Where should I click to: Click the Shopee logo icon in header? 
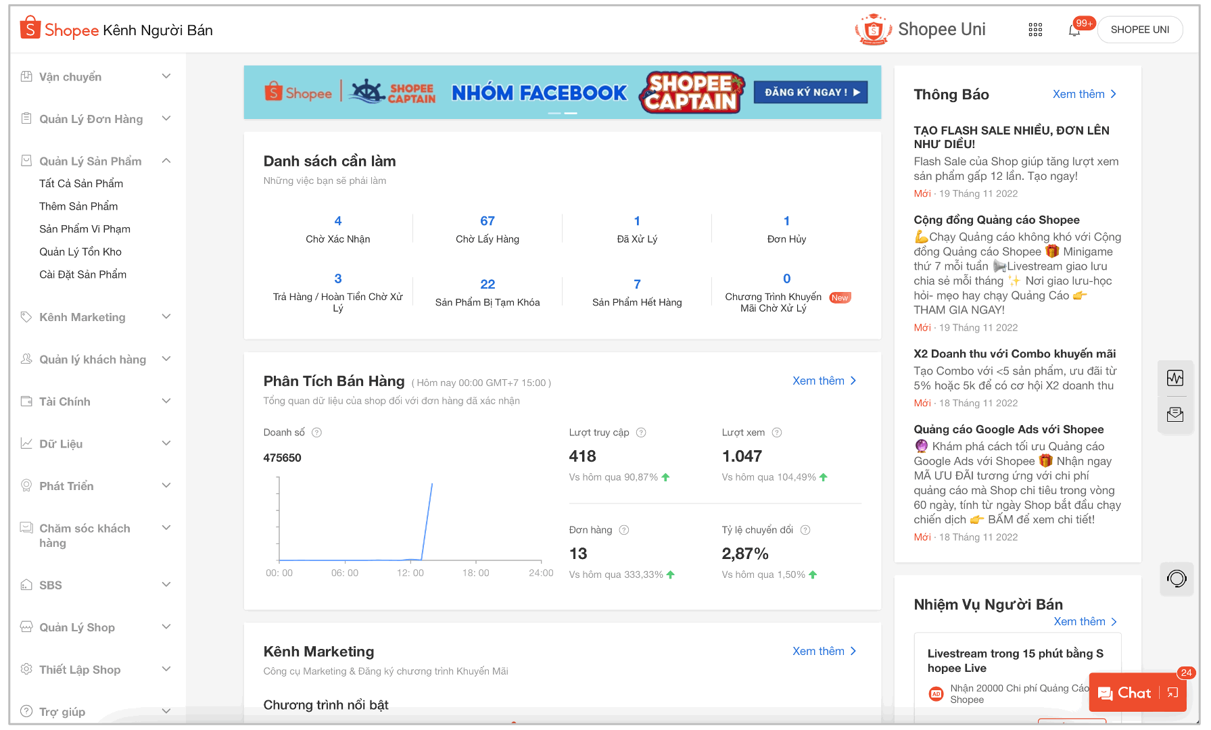pos(30,28)
